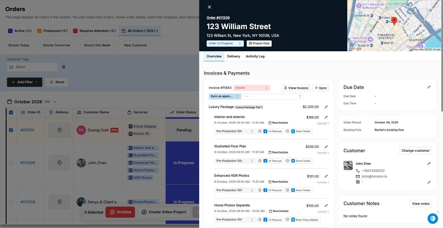Close the order details panel
The image size is (443, 228).
210,7
